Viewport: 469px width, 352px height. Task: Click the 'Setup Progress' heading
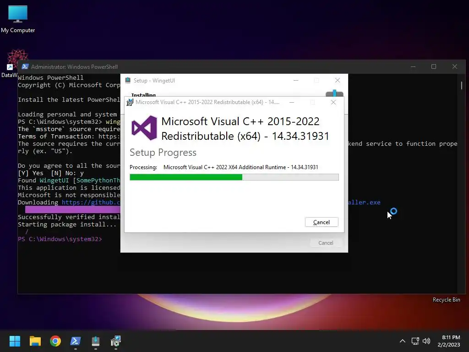coord(163,152)
